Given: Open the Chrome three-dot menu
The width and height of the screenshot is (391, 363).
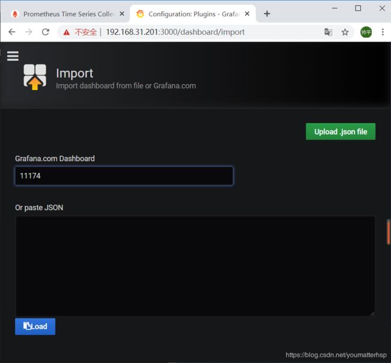Looking at the screenshot, I should (383, 32).
